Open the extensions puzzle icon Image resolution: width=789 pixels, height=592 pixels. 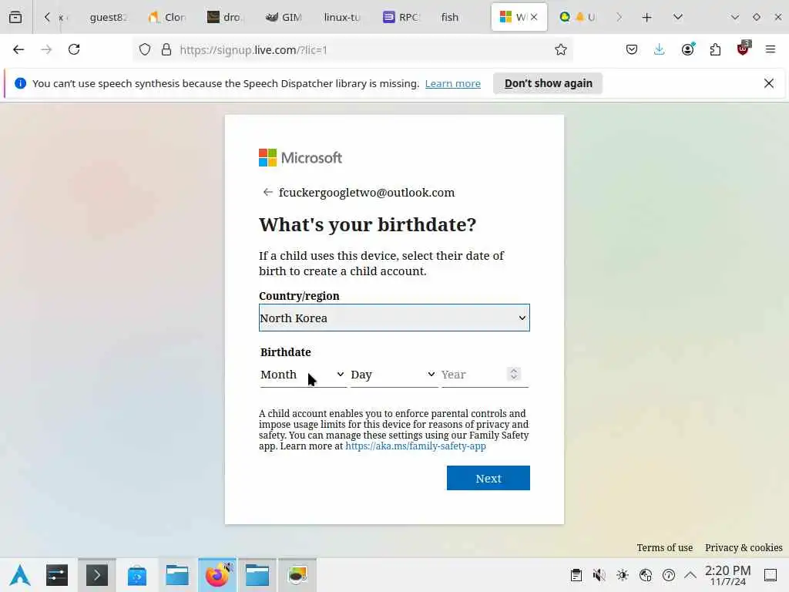click(x=715, y=49)
